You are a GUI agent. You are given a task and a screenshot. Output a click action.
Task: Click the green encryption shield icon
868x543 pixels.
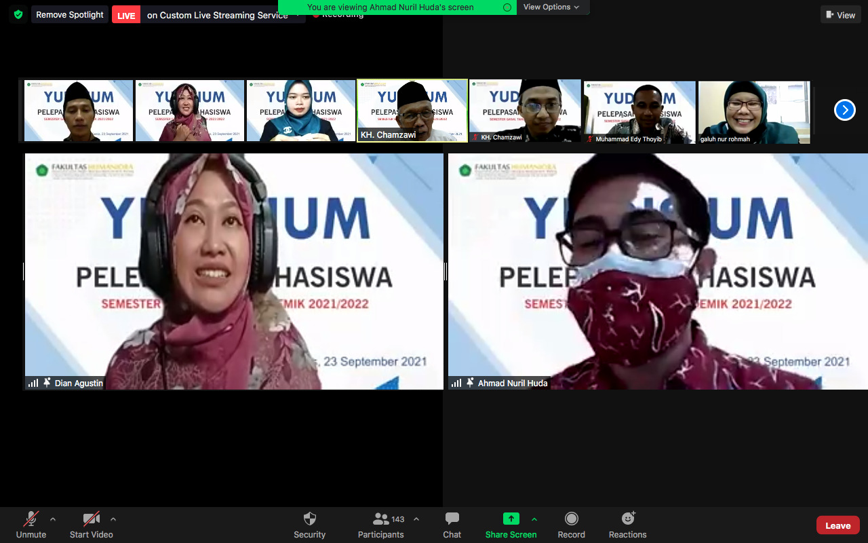coord(18,14)
